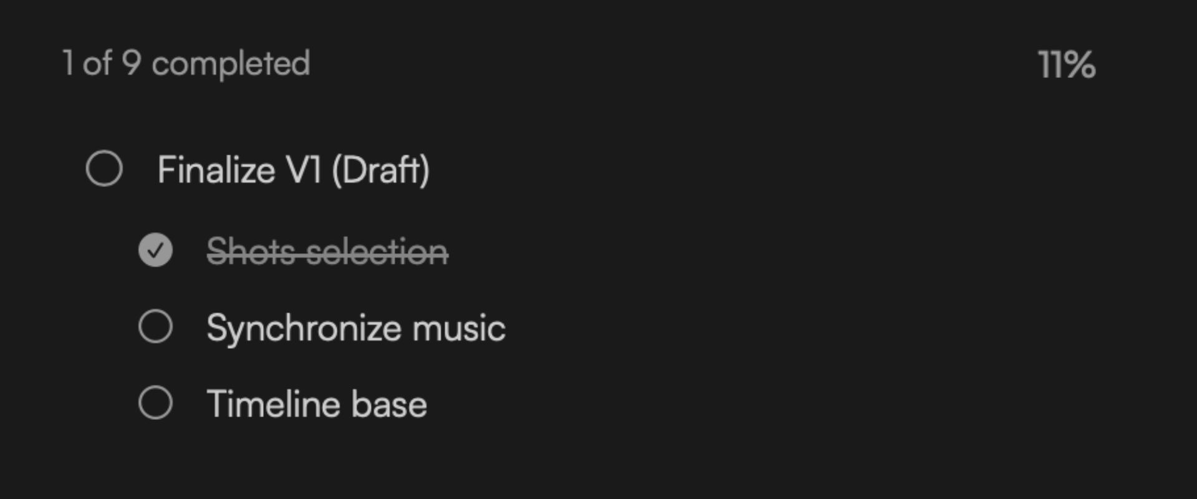Image resolution: width=1197 pixels, height=499 pixels.
Task: Mark Synchronize music as completed
Action: click(x=155, y=326)
